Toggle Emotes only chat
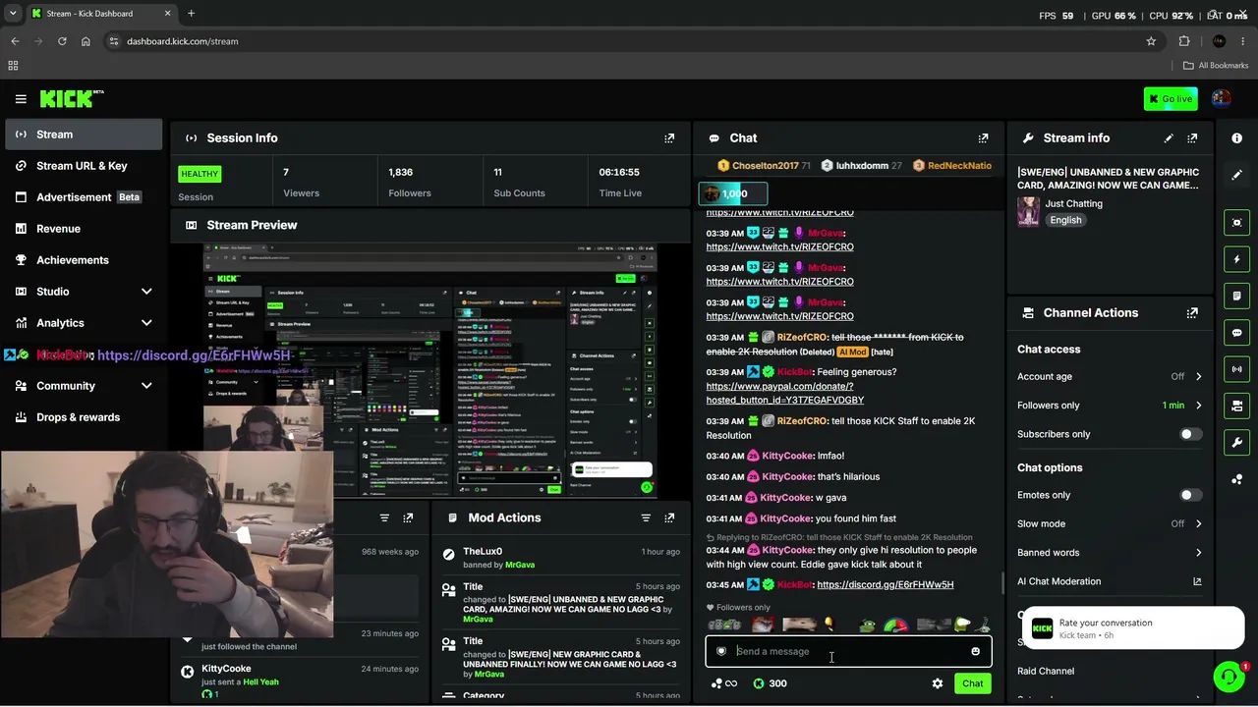Image resolution: width=1258 pixels, height=707 pixels. [x=1190, y=495]
